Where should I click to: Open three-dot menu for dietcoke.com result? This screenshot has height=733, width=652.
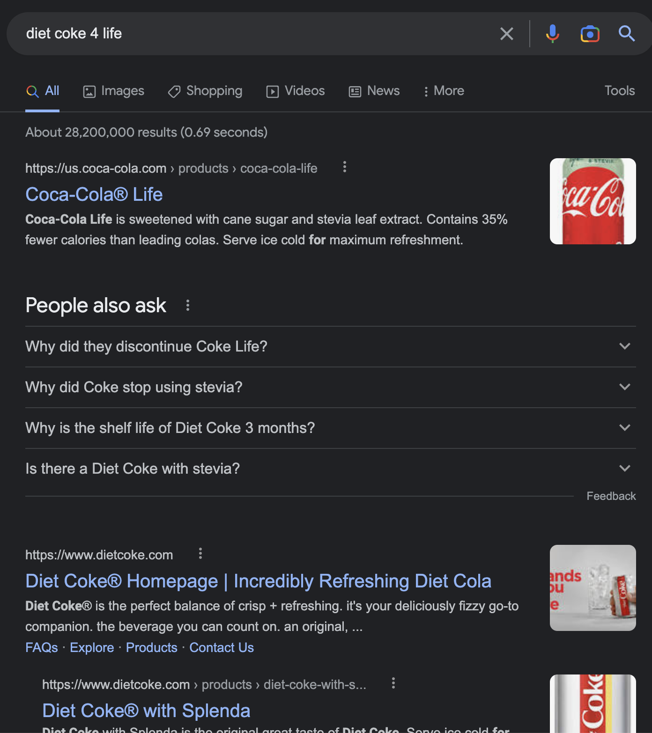tap(200, 554)
